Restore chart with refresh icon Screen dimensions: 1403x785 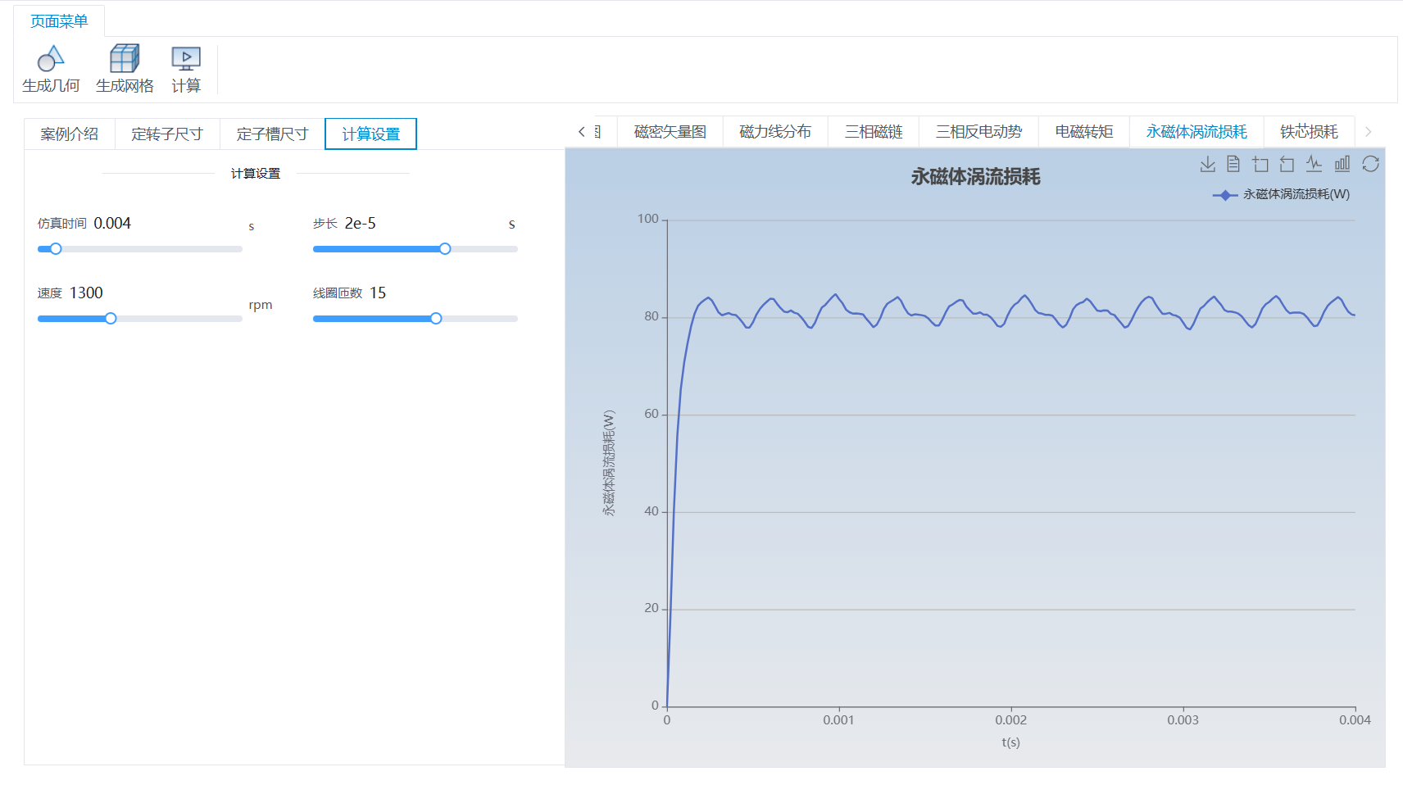(1370, 165)
